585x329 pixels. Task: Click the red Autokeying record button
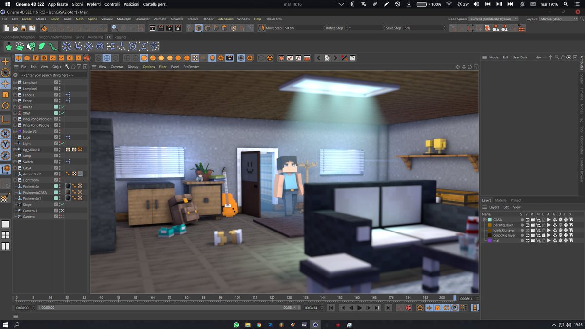pyautogui.click(x=409, y=308)
